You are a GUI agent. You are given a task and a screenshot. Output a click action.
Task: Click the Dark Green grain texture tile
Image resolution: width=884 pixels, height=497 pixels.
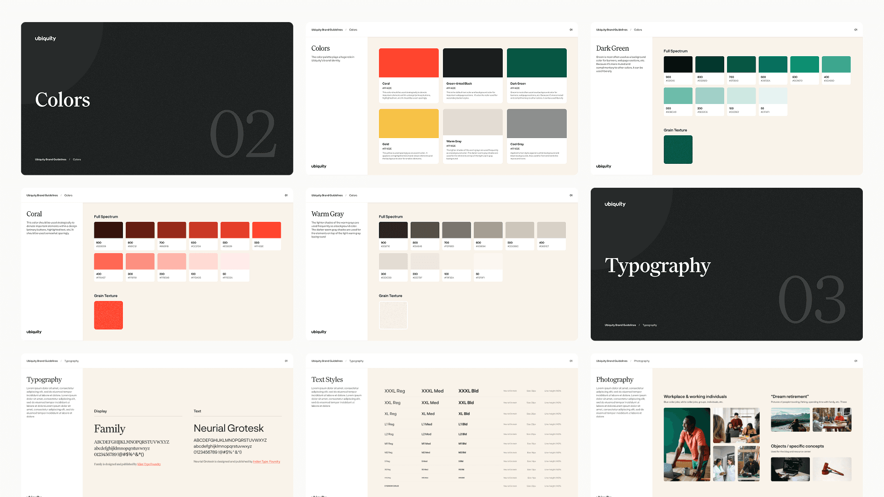pos(678,150)
